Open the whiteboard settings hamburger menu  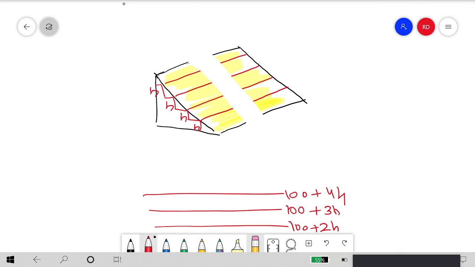[448, 27]
